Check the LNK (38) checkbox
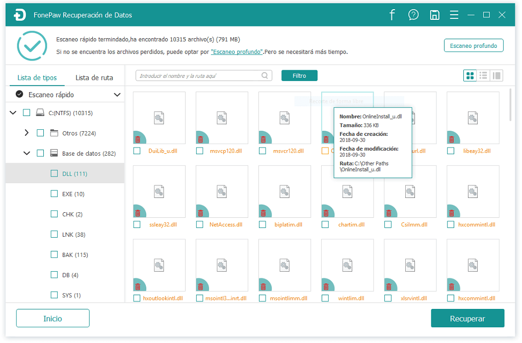Image resolution: width=522 pixels, height=343 pixels. pyautogui.click(x=54, y=234)
